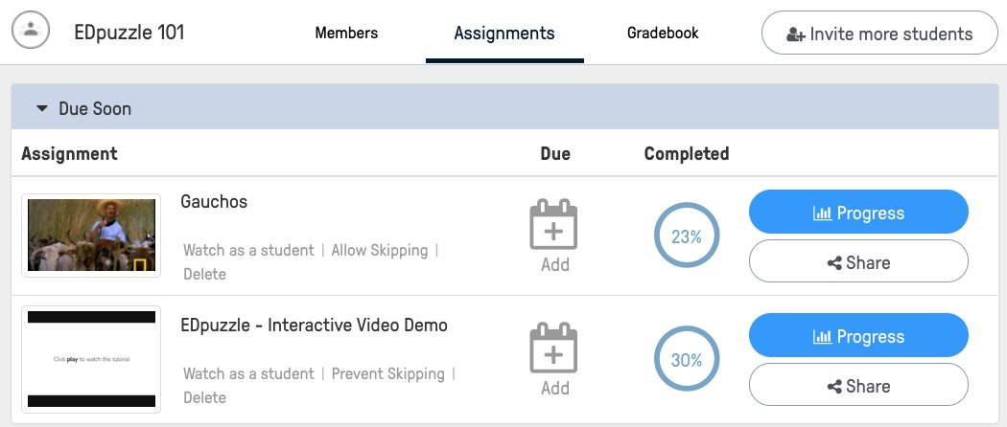Invite more students to the class
Image resolution: width=1007 pixels, height=427 pixels.
pyautogui.click(x=879, y=34)
